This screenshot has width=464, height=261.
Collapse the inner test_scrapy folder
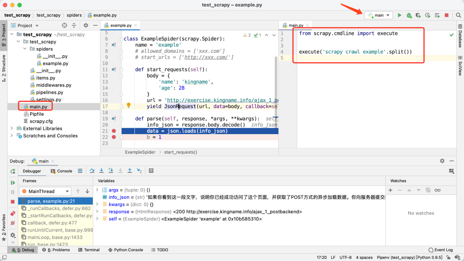(18, 42)
